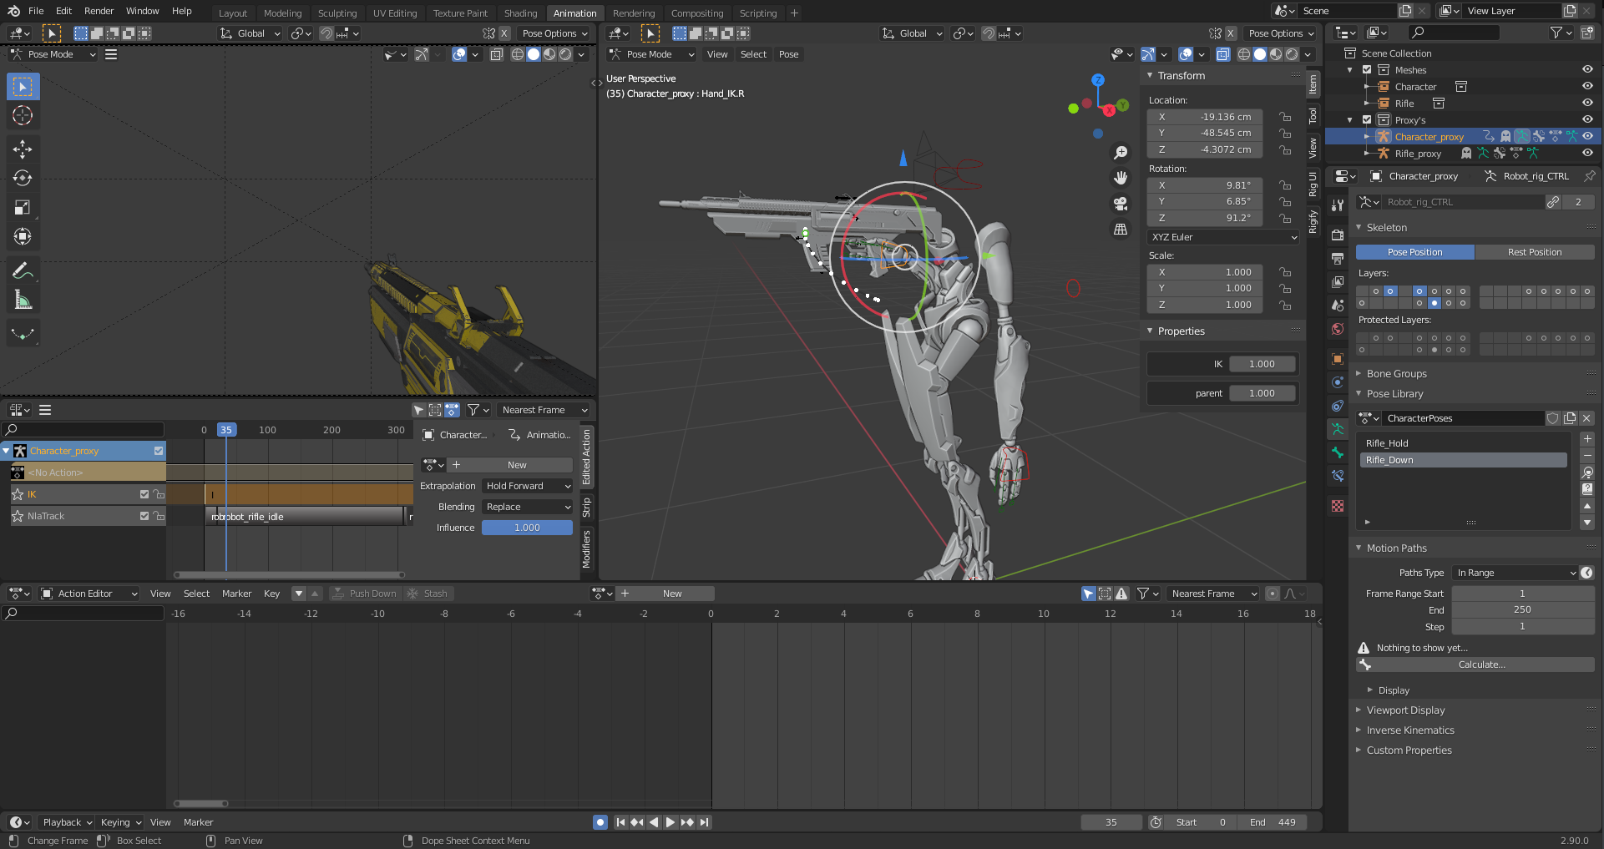
Task: Open the Extrapolation Hold Forward dropdown
Action: (528, 486)
